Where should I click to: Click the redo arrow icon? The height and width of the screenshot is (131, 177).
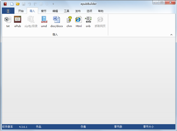(x=35, y=4)
